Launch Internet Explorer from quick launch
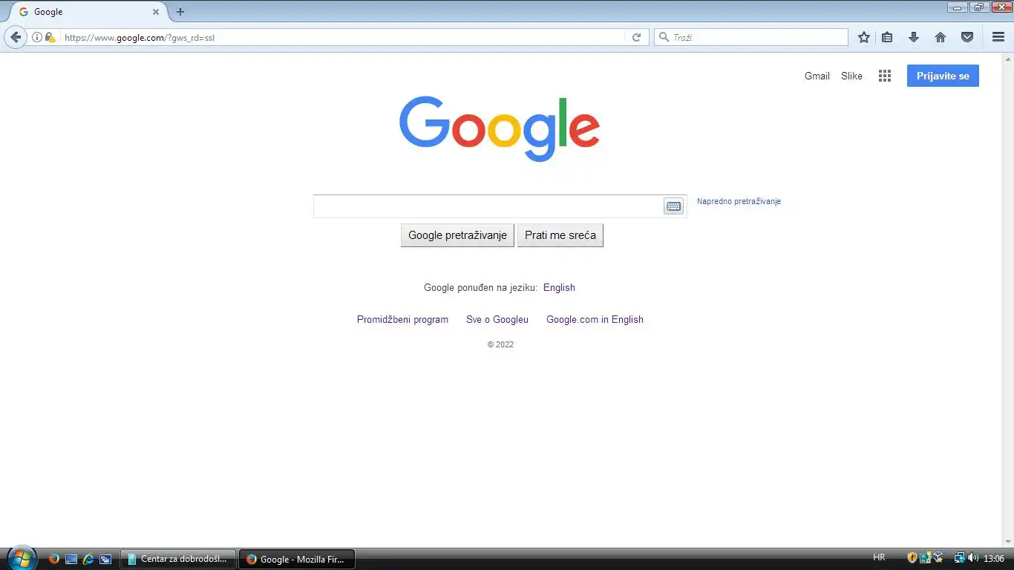 (x=88, y=559)
